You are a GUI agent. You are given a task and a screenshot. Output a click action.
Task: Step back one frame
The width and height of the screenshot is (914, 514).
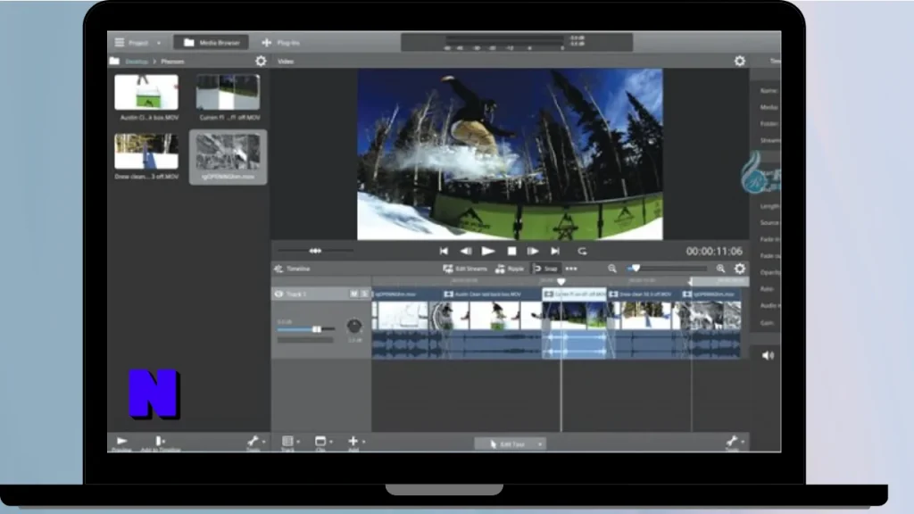[x=466, y=251]
